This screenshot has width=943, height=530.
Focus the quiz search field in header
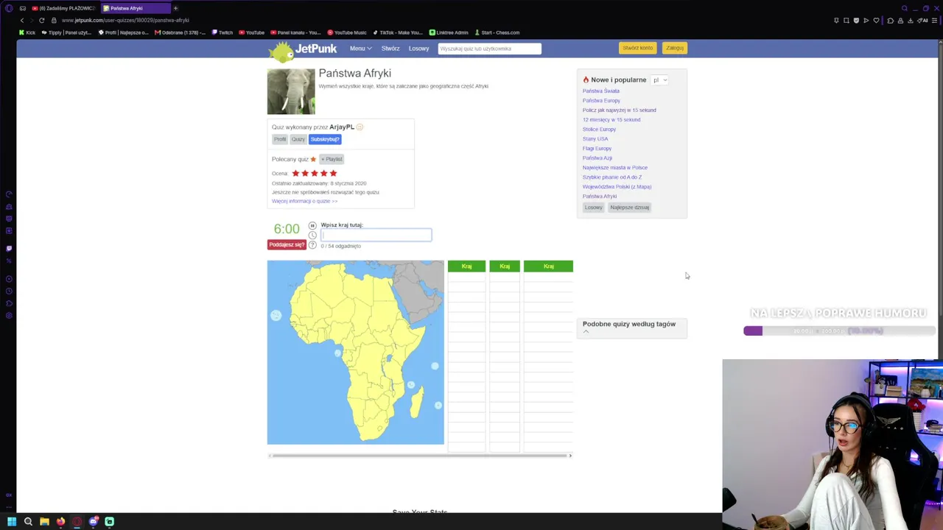490,49
